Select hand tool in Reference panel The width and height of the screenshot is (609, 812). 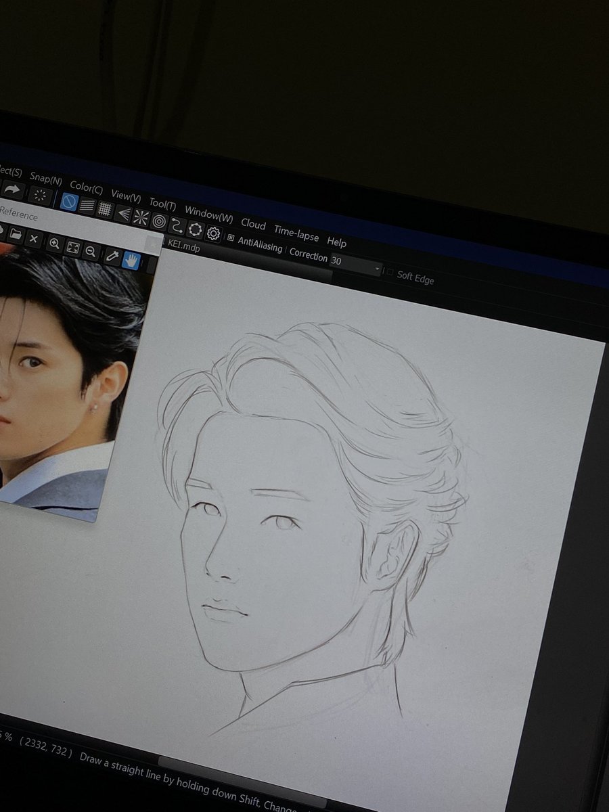point(131,261)
